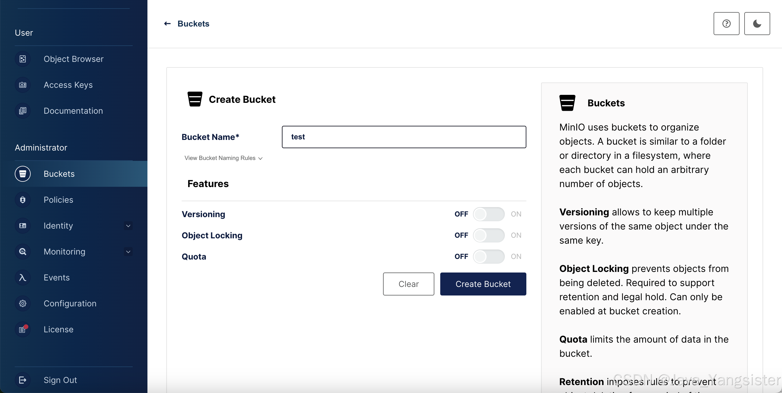This screenshot has width=782, height=393.
Task: Click the Object Browser sidebar icon
Action: point(23,59)
